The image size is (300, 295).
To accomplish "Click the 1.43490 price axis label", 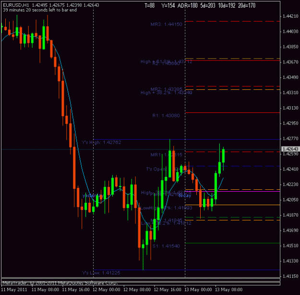I will tap(290, 77).
